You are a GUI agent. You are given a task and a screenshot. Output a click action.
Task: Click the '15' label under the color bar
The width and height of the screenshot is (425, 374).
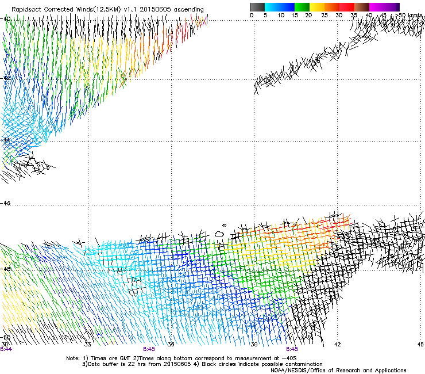coord(295,16)
